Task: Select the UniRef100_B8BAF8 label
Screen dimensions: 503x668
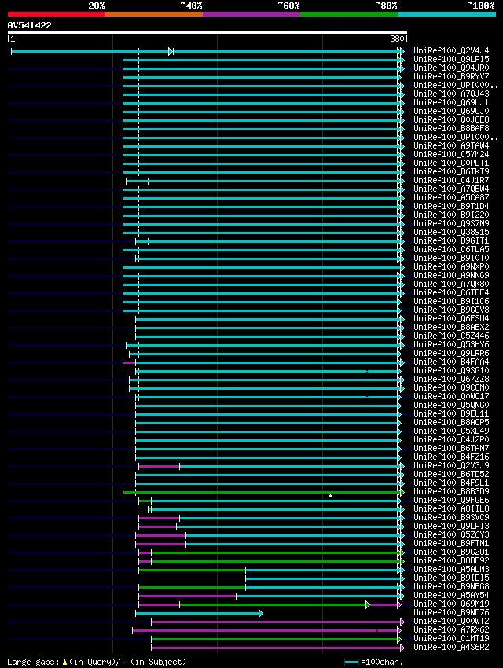Action: [451, 128]
